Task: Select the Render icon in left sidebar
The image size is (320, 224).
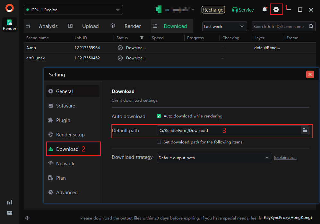Action: pos(10,24)
